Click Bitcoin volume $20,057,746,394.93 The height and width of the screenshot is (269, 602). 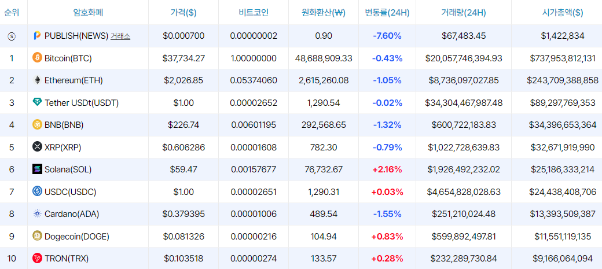(464, 58)
